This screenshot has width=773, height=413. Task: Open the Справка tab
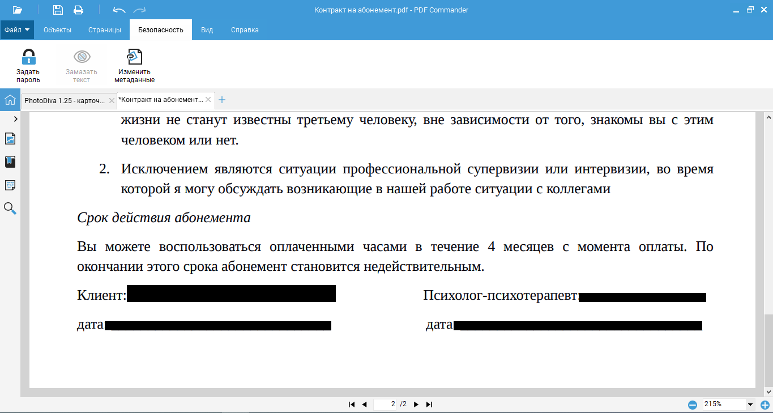point(245,30)
